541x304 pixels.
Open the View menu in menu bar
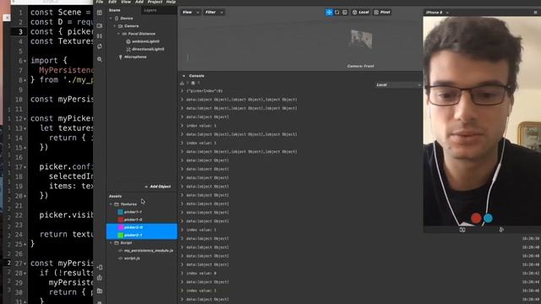126,2
